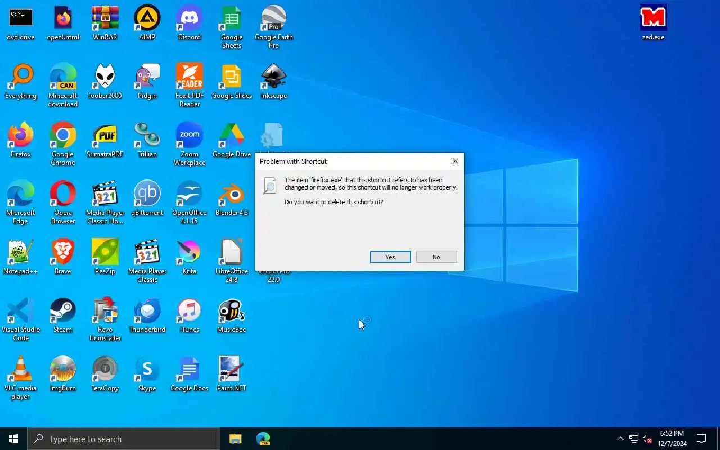Select the Media Player Classic icon next to PeaZip
Image resolution: width=720 pixels, height=450 pixels.
(x=147, y=261)
